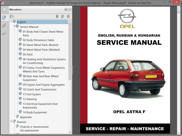Delete selected bookmark with trash icon
This screenshot has width=182, height=136.
coord(57,16)
